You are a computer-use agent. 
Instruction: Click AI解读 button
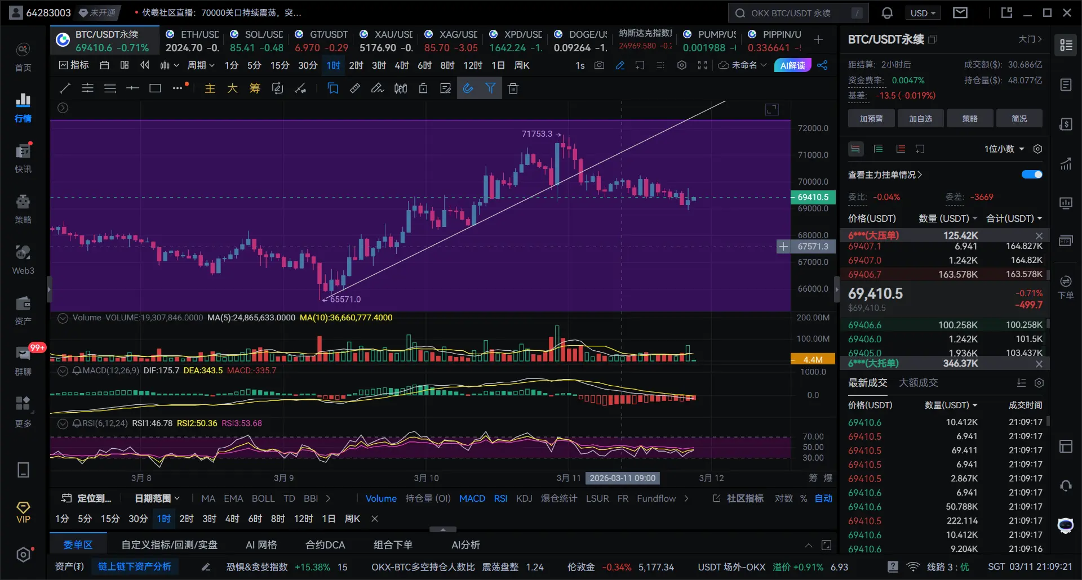(792, 65)
